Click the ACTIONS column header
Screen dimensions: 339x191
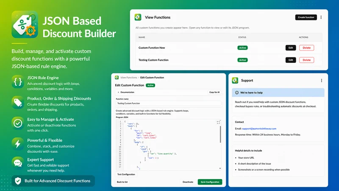(303, 37)
